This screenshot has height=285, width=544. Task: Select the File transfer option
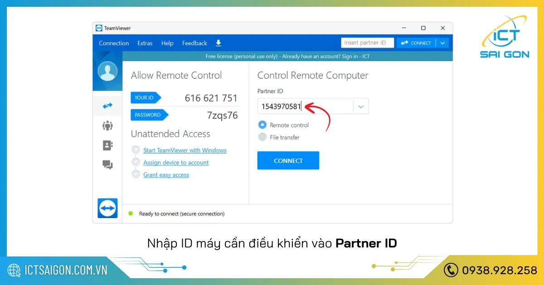tap(262, 137)
